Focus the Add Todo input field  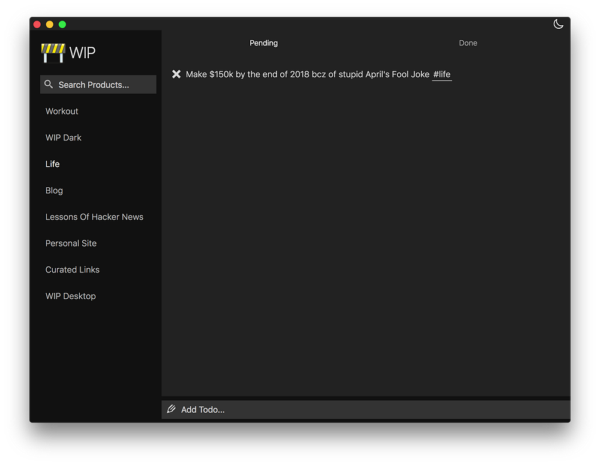pyautogui.click(x=366, y=410)
